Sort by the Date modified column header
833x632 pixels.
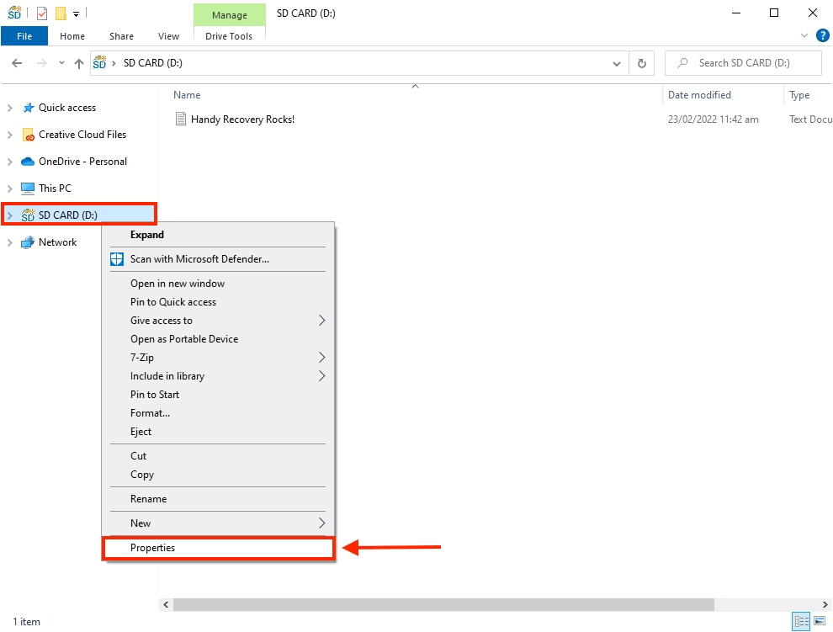(699, 94)
